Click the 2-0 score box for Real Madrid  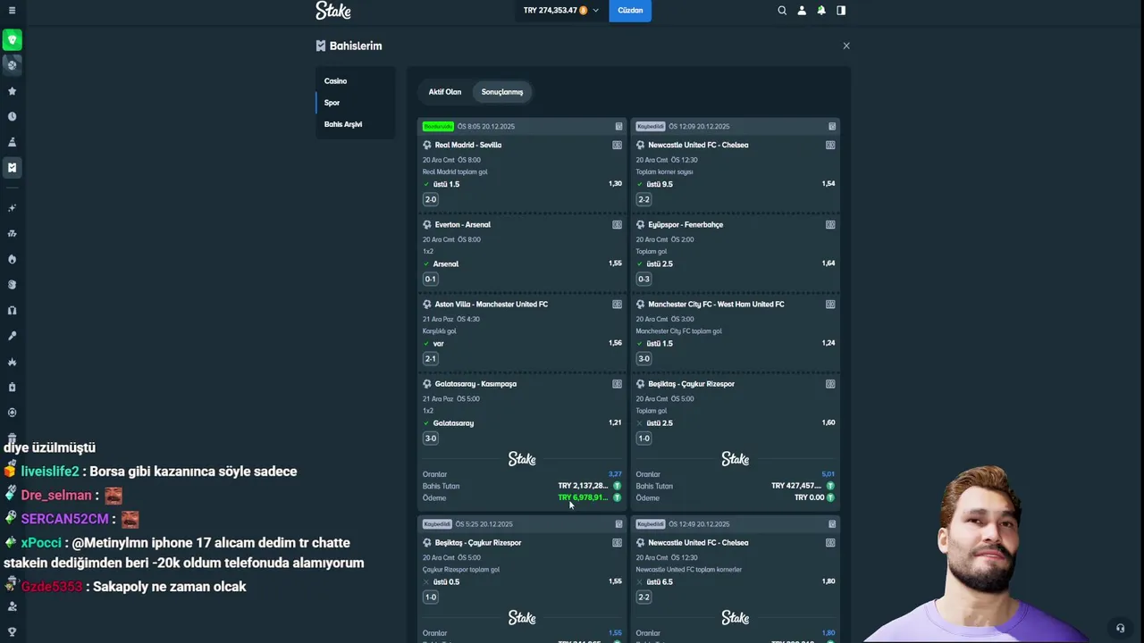[431, 199]
